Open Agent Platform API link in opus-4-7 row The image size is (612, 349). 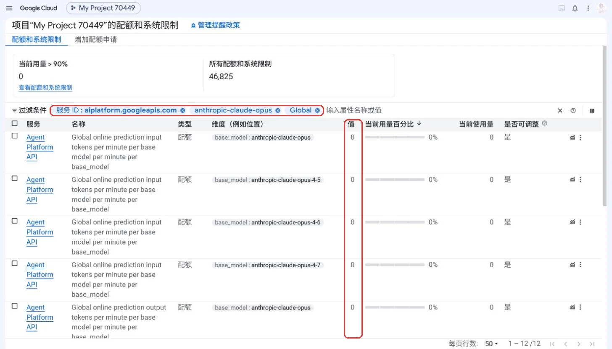[40, 275]
